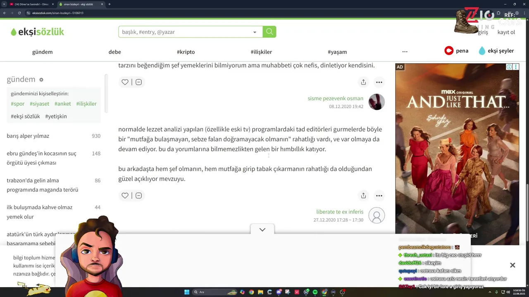Click liberate te ex inferis default avatar

tap(376, 215)
